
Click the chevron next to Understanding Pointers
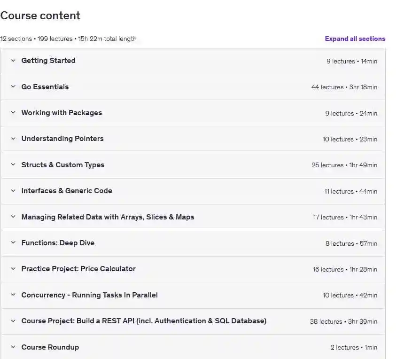(13, 139)
